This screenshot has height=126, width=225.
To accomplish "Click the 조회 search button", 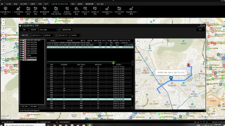I will pyautogui.click(x=24, y=30).
